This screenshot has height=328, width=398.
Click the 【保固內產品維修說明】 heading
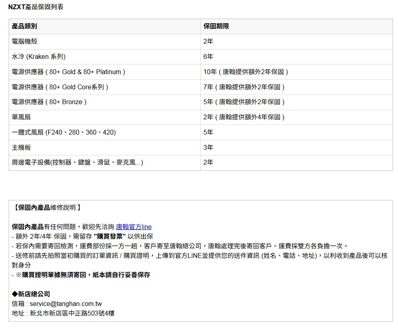point(47,208)
